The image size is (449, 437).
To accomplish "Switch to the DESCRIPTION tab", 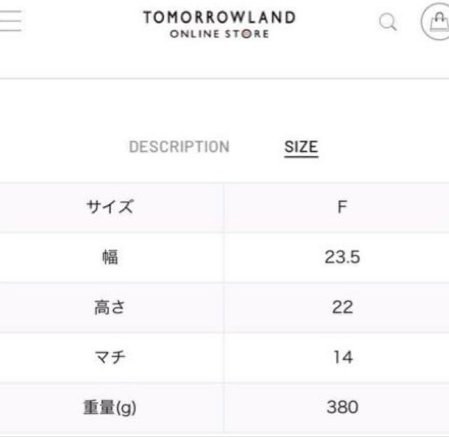I will [180, 146].
